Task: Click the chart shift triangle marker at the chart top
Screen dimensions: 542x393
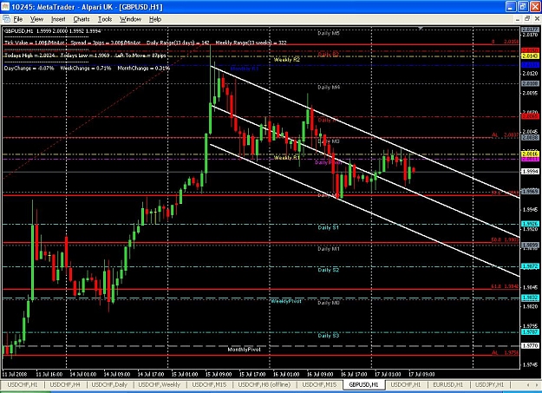Action: pyautogui.click(x=421, y=28)
